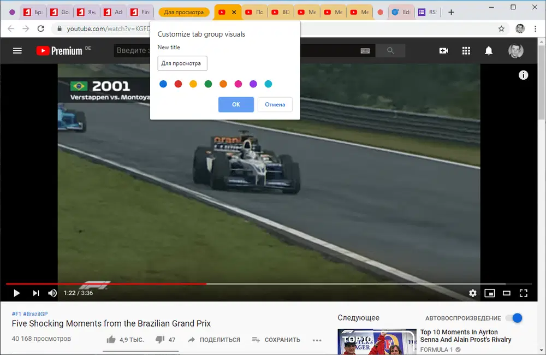Switch to the По YouTube tab
The width and height of the screenshot is (546, 355).
(x=254, y=12)
